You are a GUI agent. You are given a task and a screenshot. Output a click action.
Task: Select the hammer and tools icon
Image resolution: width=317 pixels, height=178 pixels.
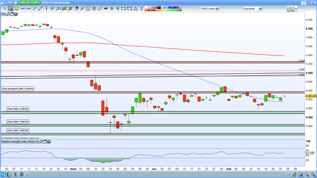point(76,9)
